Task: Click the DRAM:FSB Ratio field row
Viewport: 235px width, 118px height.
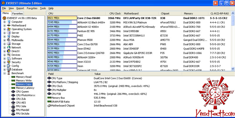Action: [x=114, y=102]
